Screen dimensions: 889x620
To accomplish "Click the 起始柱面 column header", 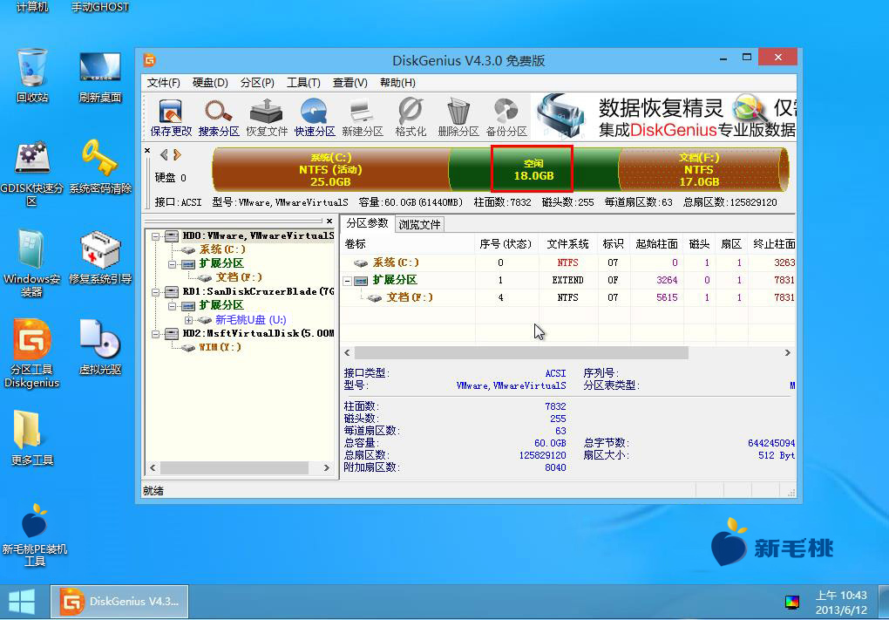I will pos(656,244).
